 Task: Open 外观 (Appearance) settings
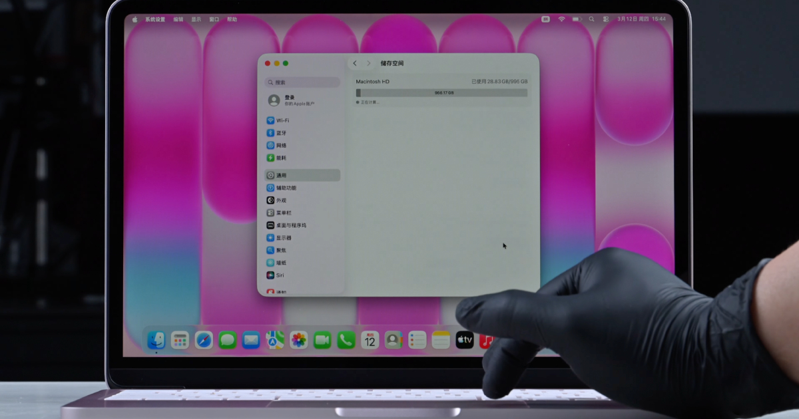281,200
